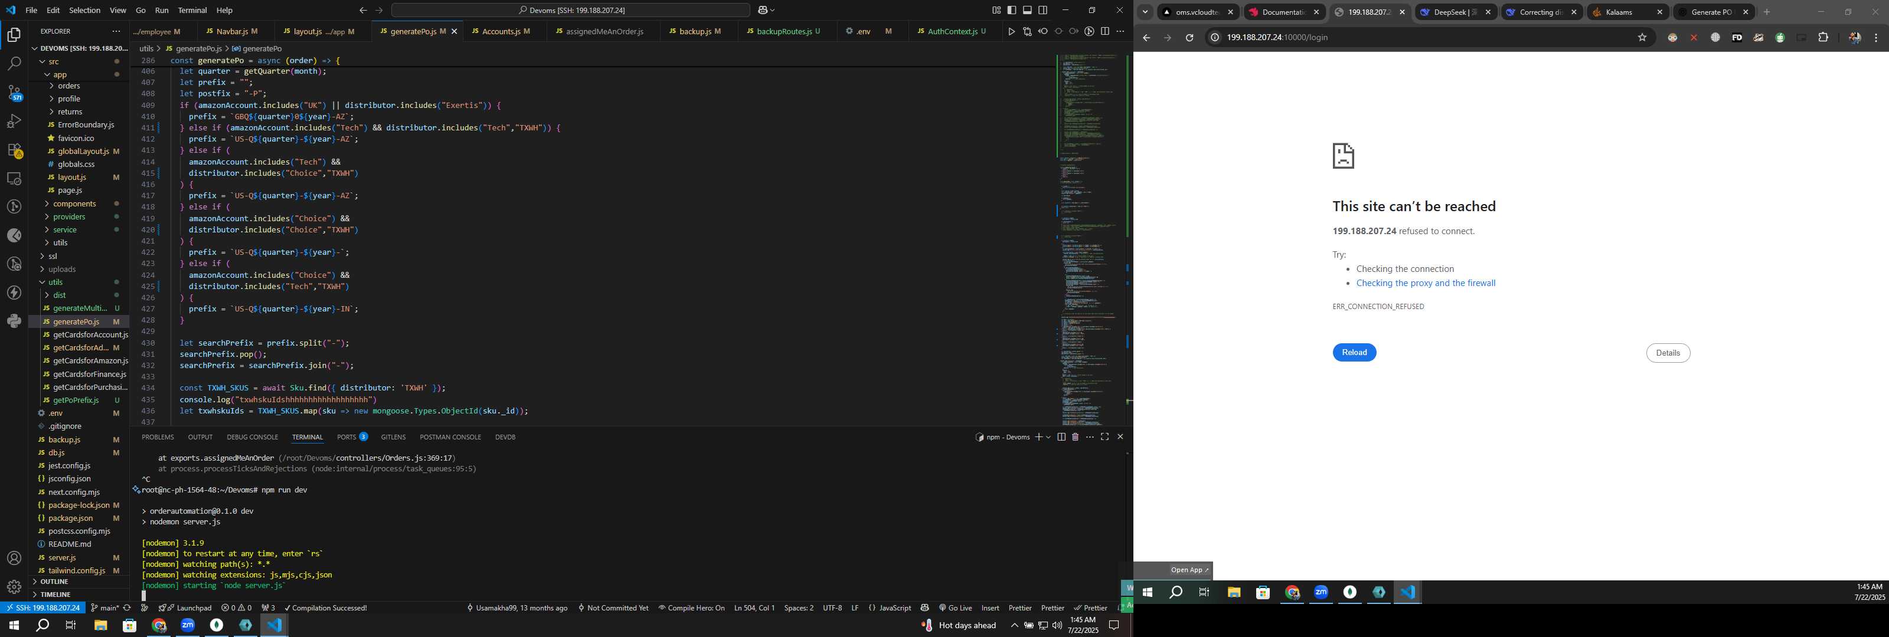Screen dimensions: 1889x637
Task: Click the FD extension icon in Chrome
Action: click(1737, 38)
